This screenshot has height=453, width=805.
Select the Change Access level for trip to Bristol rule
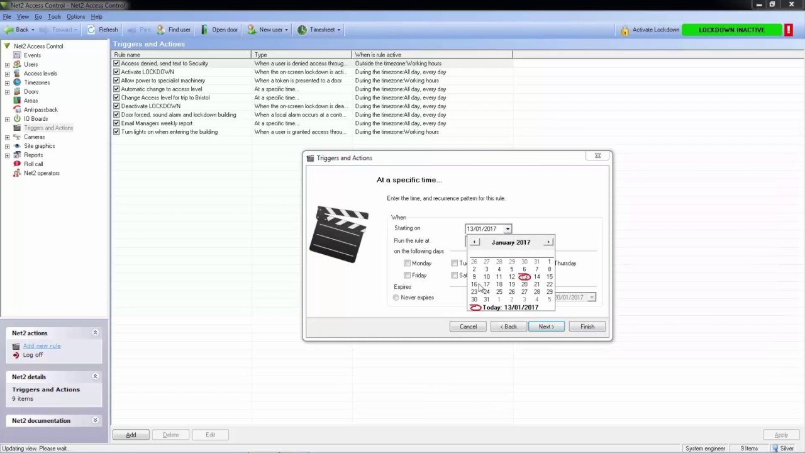[x=165, y=98]
